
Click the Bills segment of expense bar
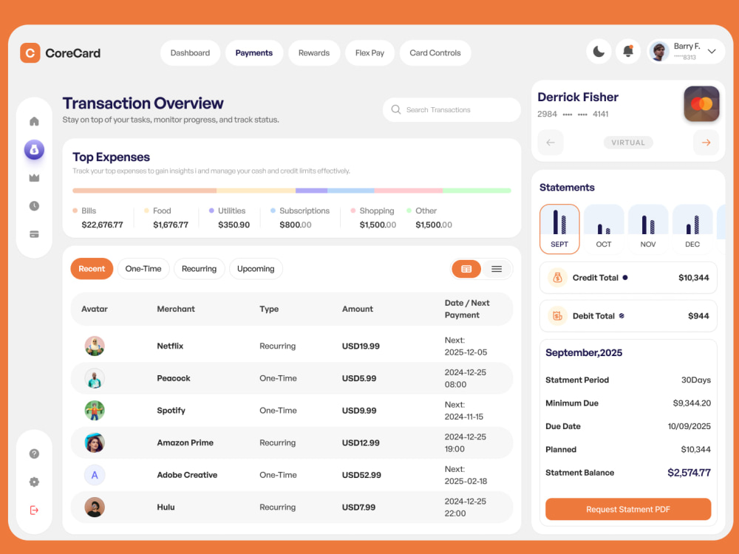coord(144,191)
